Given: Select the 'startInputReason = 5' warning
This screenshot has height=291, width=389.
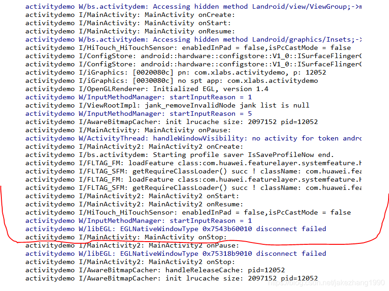Looking at the screenshot, I should [138, 113].
